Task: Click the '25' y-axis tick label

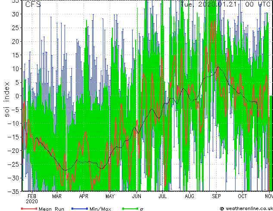Action: click(16, 28)
